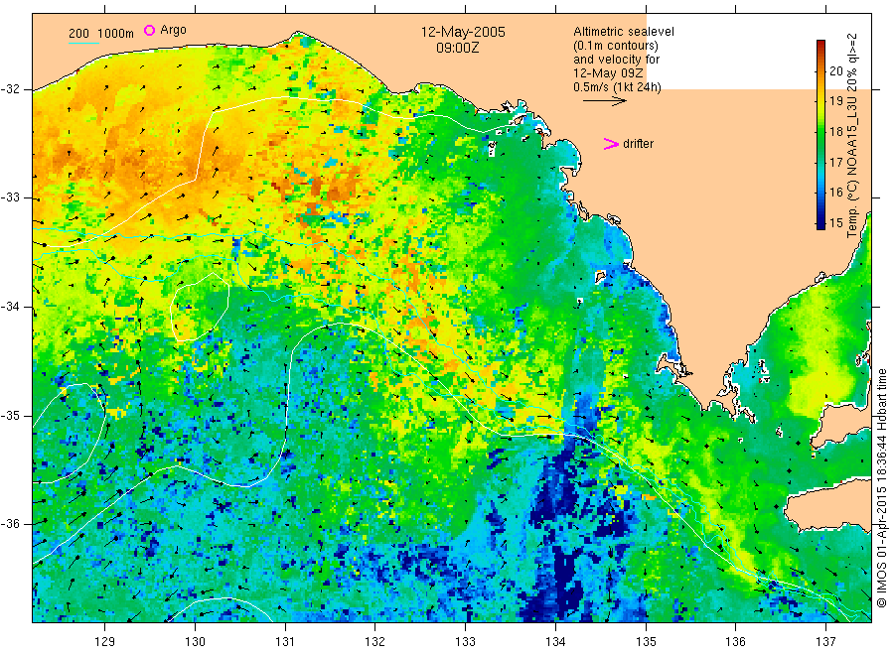The image size is (894, 655).
Task: Click longitude axis label 133
Action: (x=465, y=642)
